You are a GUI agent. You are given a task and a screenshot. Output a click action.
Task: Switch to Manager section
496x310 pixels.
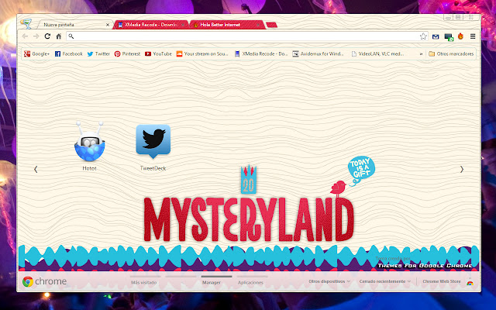click(x=212, y=282)
